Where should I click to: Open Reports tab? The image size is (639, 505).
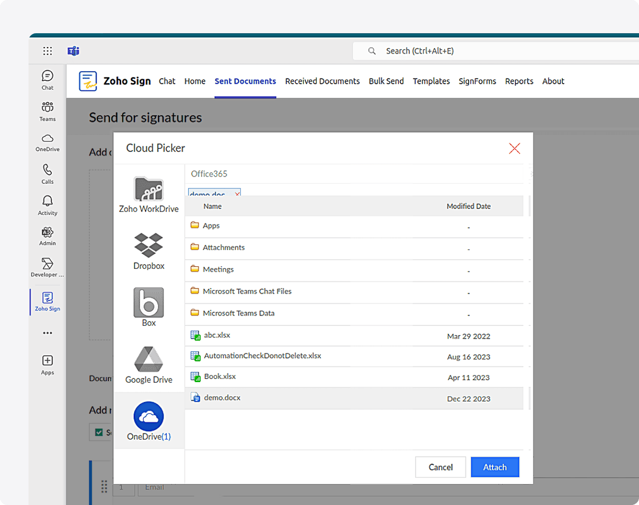(x=519, y=81)
